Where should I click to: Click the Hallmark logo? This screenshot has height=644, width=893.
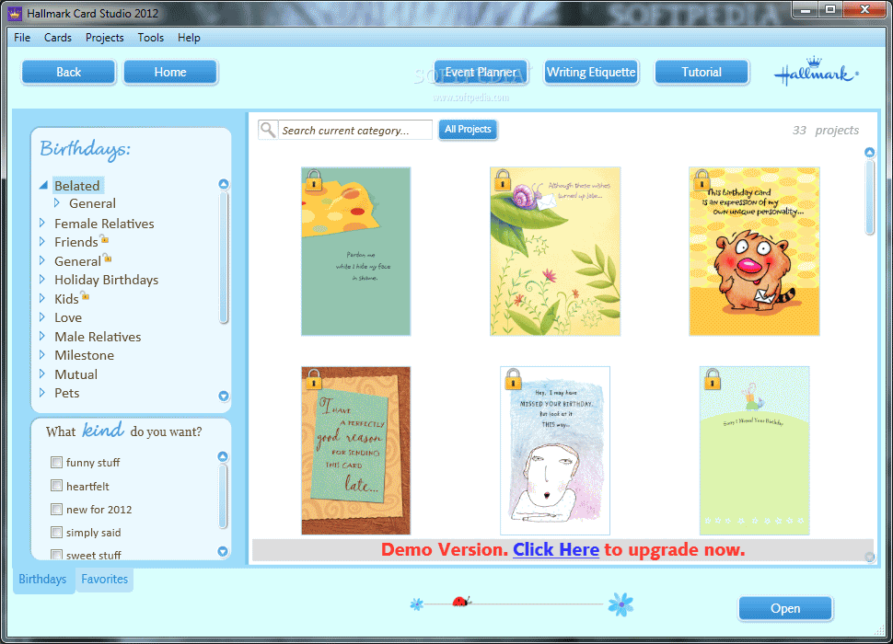pyautogui.click(x=816, y=72)
